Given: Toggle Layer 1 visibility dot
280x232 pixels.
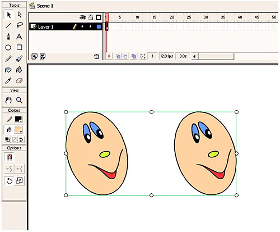Looking at the screenshot, I should pos(82,27).
